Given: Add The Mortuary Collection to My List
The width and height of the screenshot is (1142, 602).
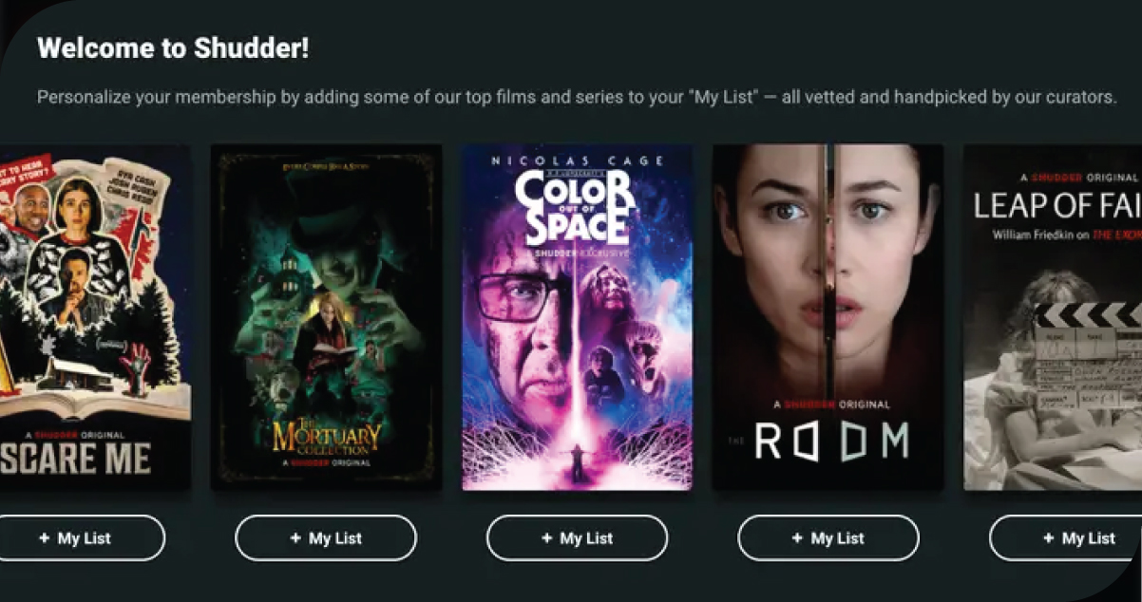Looking at the screenshot, I should click(x=326, y=538).
